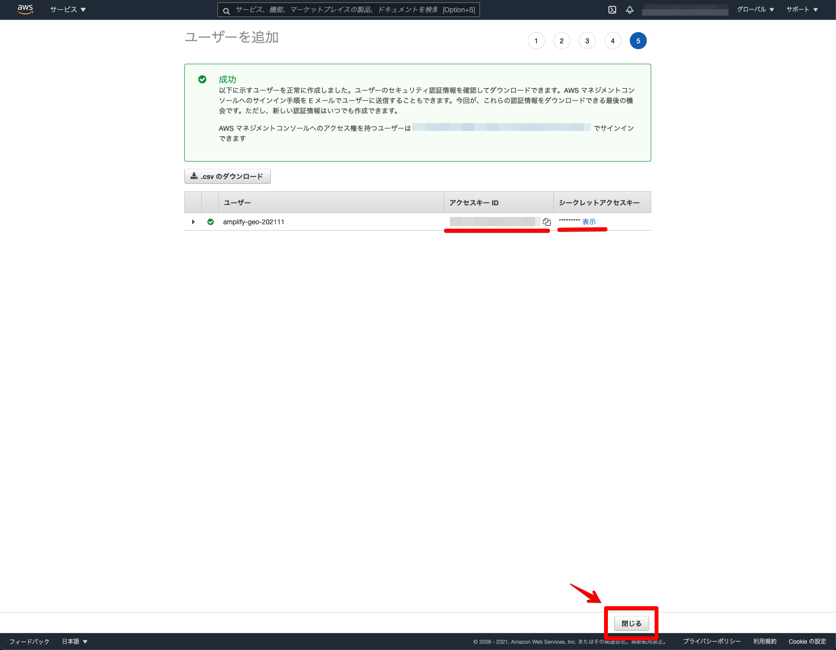This screenshot has width=836, height=650.
Task: Click the green success checkmark icon
Action: click(202, 79)
